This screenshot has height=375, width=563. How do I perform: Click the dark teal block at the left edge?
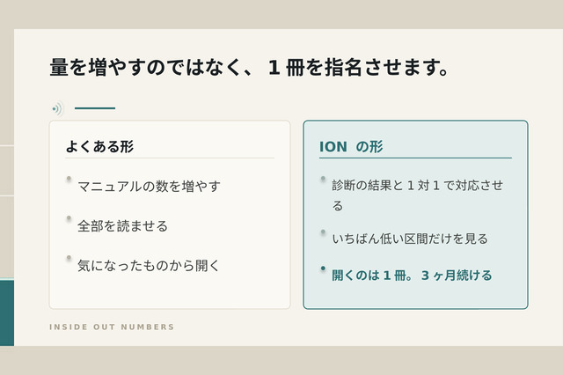7,312
